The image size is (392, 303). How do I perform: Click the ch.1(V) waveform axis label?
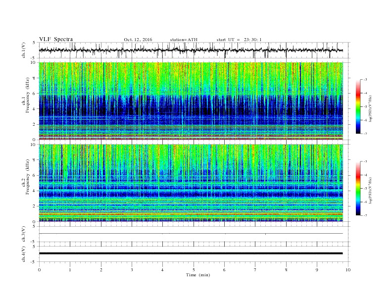(24, 50)
